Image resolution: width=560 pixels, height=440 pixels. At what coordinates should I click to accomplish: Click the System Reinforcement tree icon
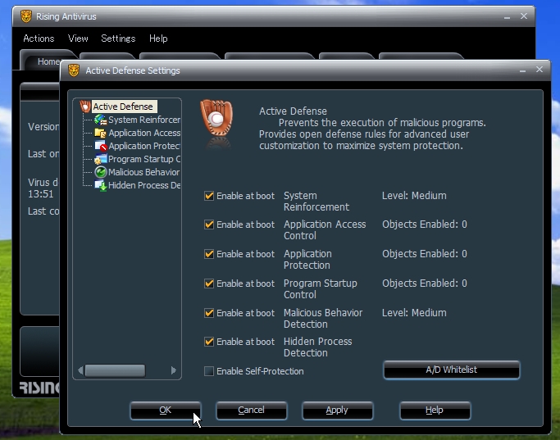click(100, 120)
